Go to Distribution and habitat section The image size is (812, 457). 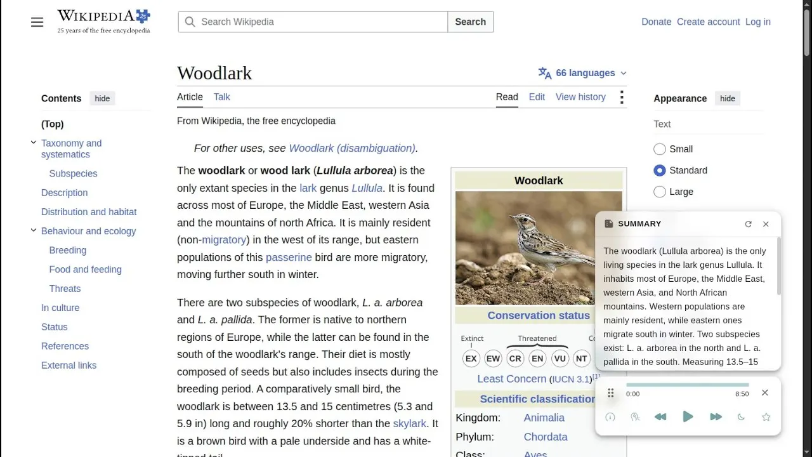[x=89, y=212]
